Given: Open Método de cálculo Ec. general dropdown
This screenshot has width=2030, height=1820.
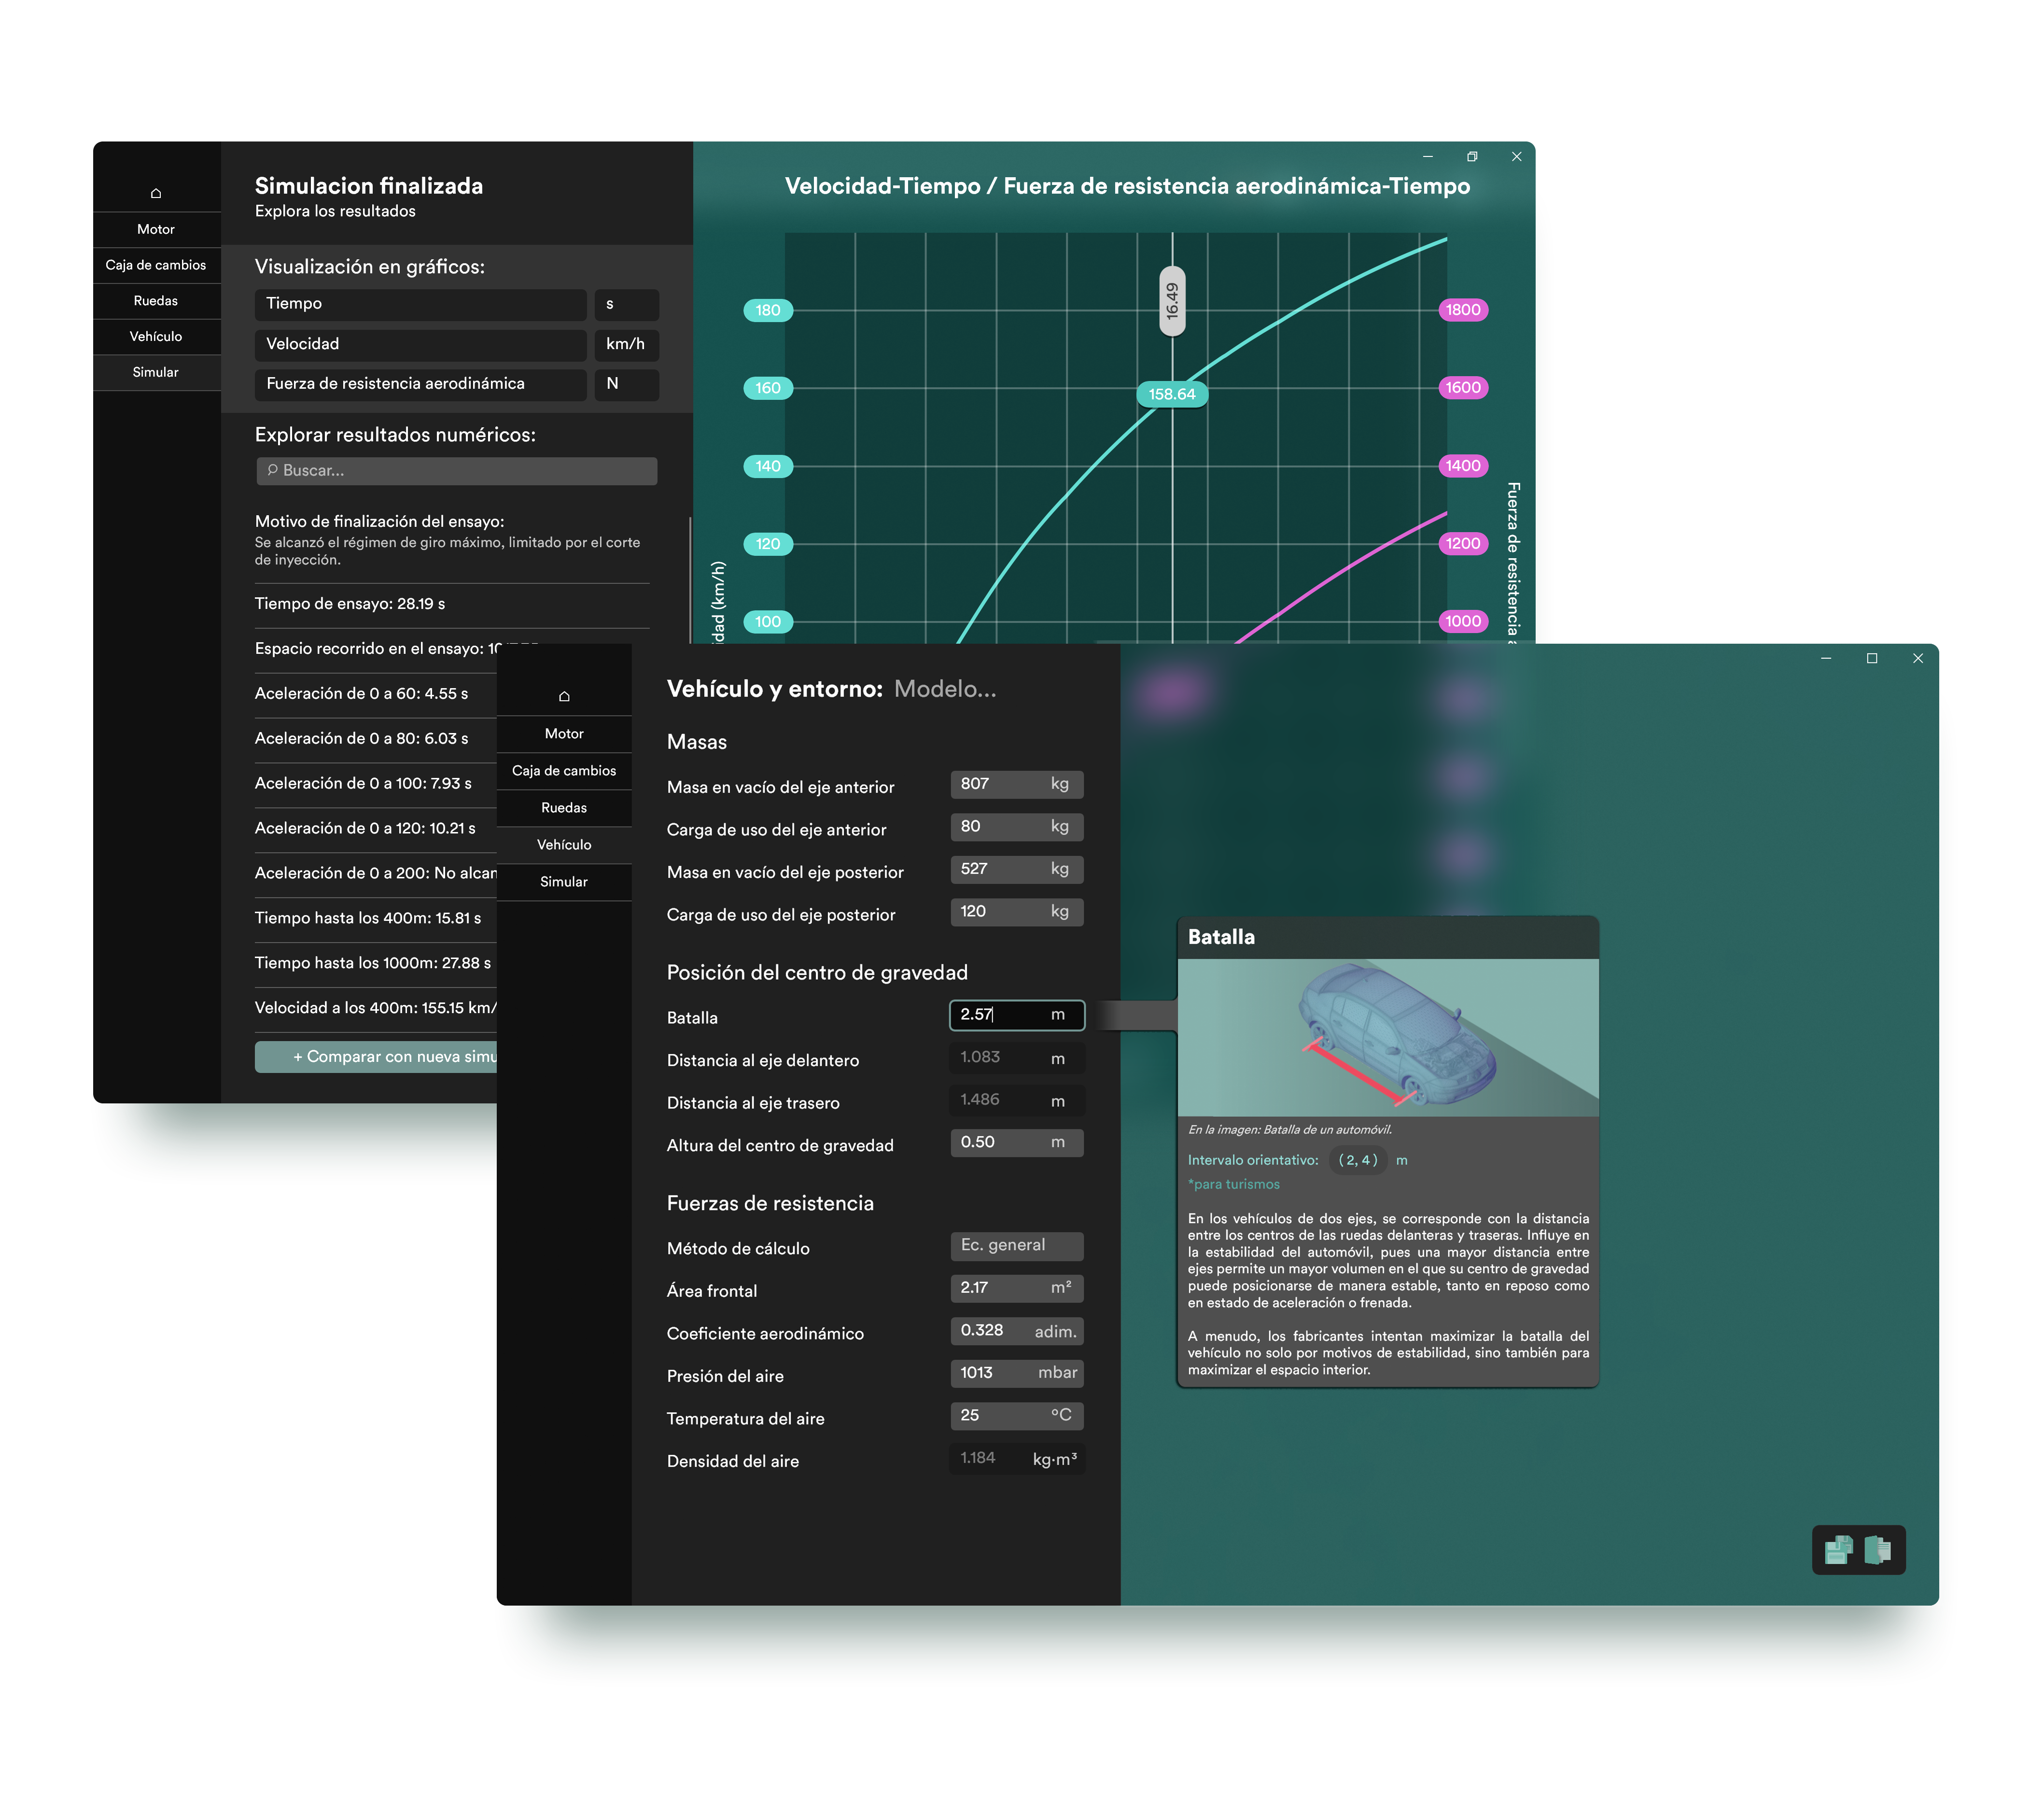Looking at the screenshot, I should tap(1017, 1246).
